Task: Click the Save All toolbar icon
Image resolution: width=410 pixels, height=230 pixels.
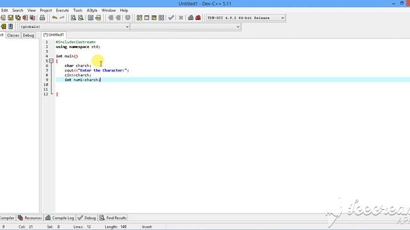Action: [18, 18]
